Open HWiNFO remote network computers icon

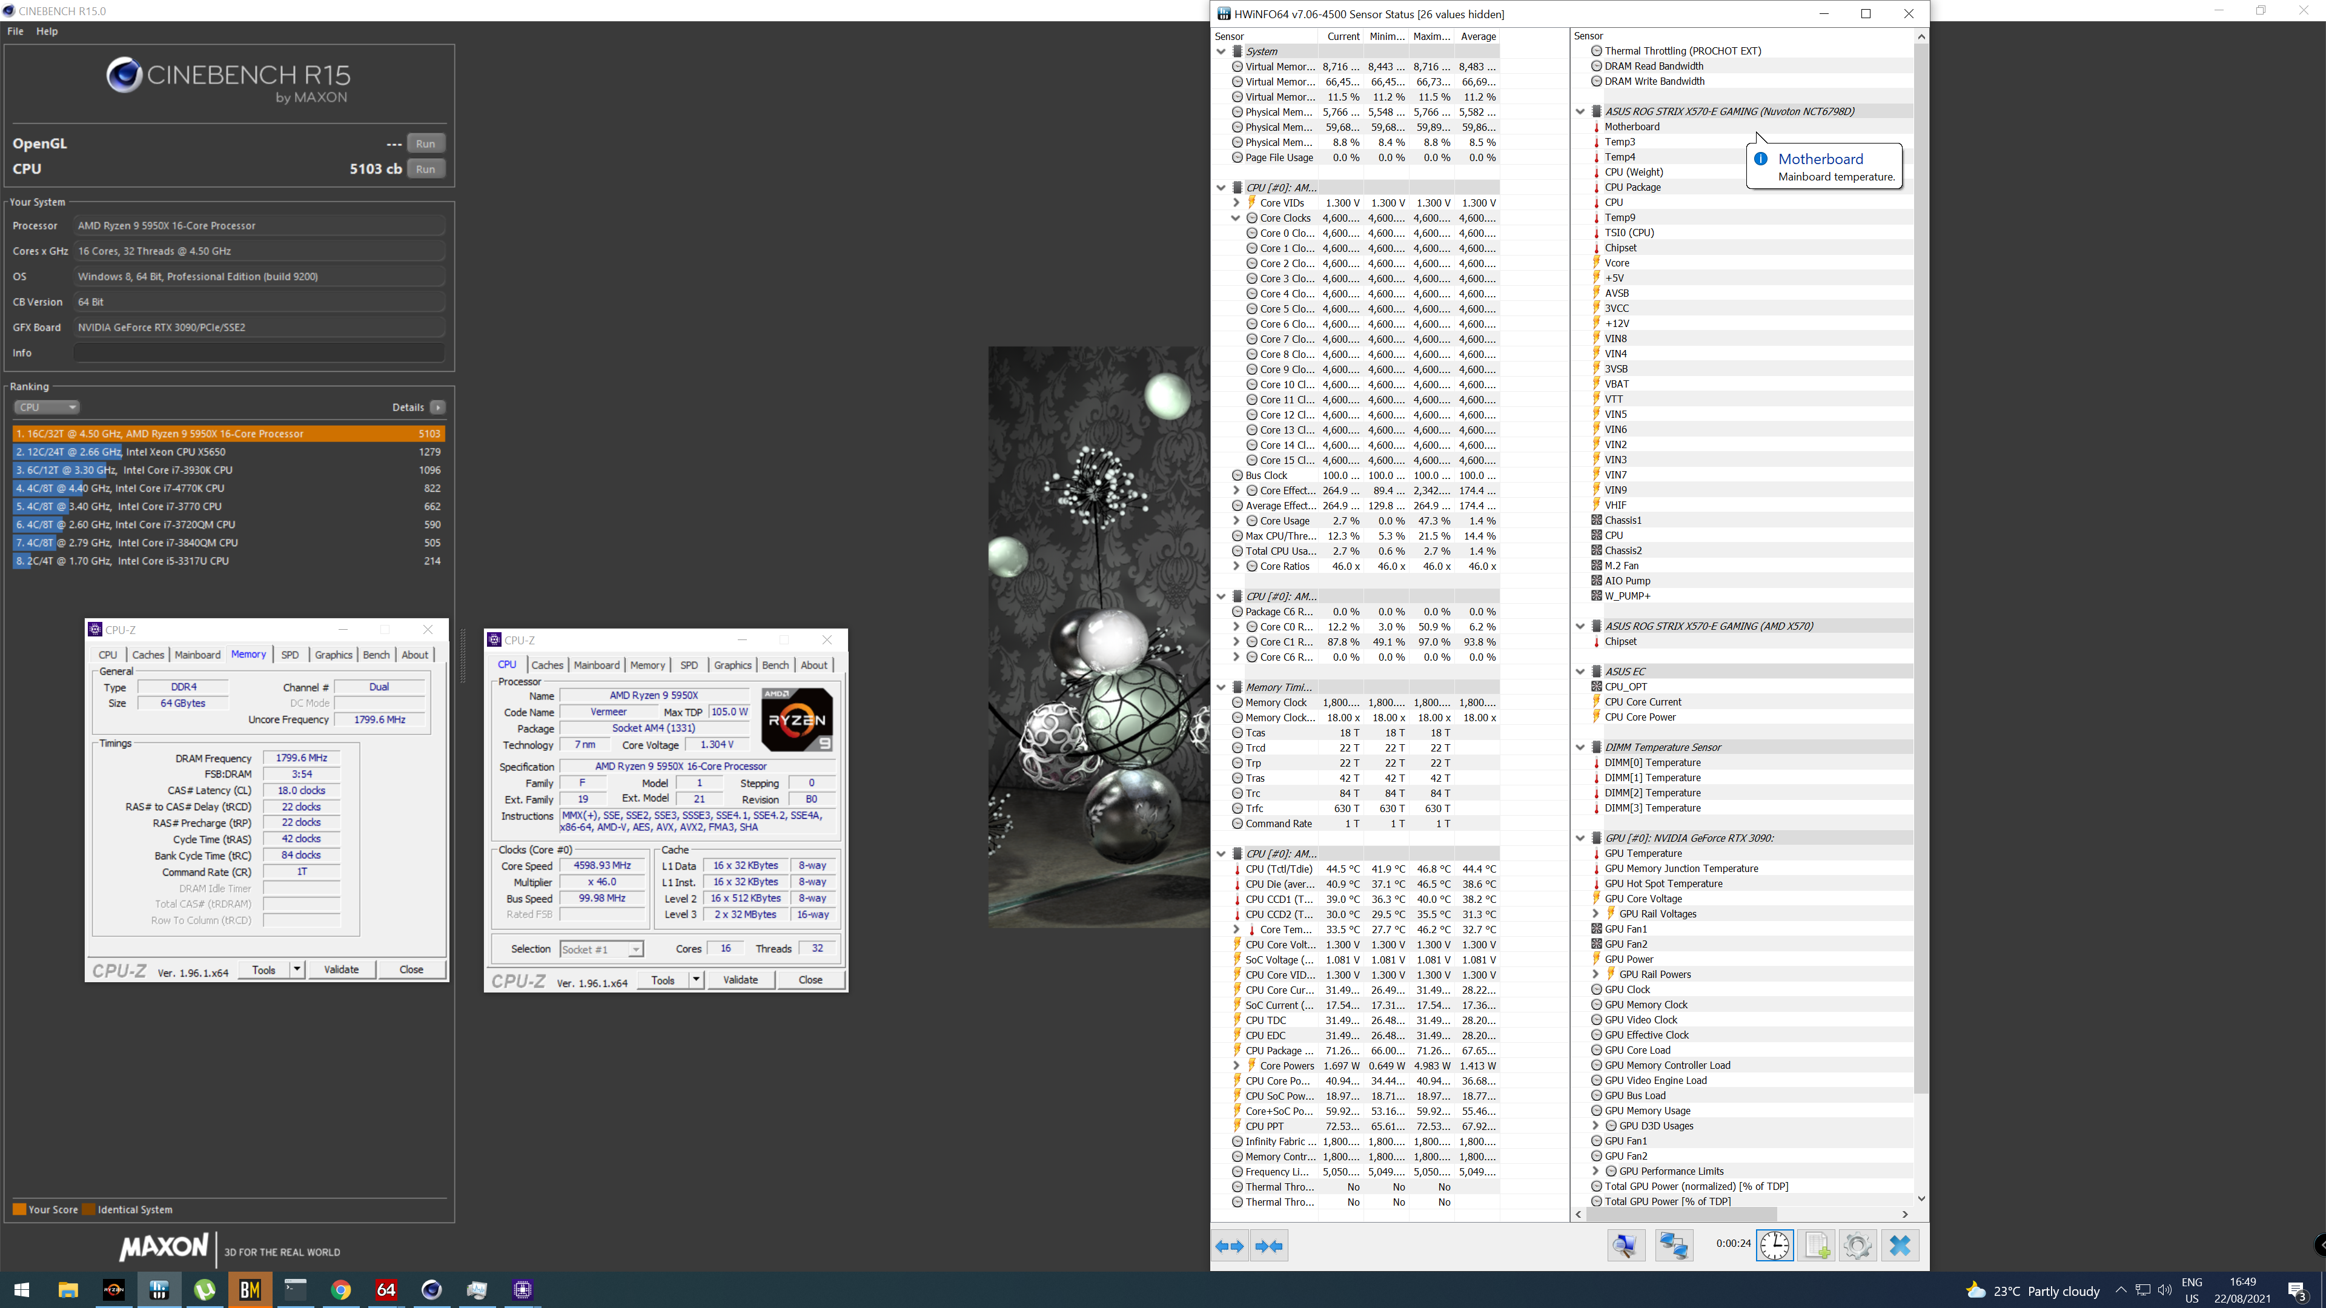[x=1673, y=1246]
